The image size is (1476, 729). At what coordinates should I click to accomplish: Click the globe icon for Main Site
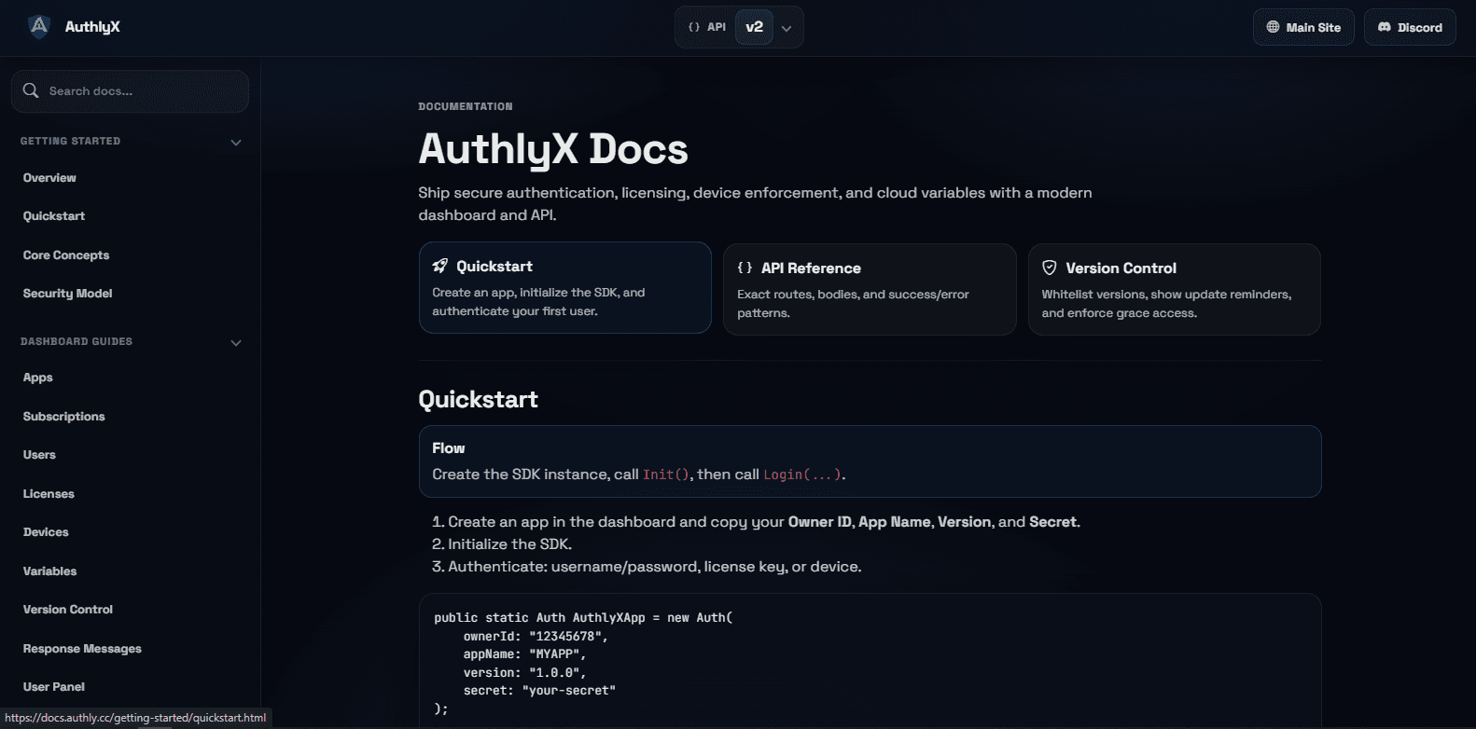[1273, 27]
